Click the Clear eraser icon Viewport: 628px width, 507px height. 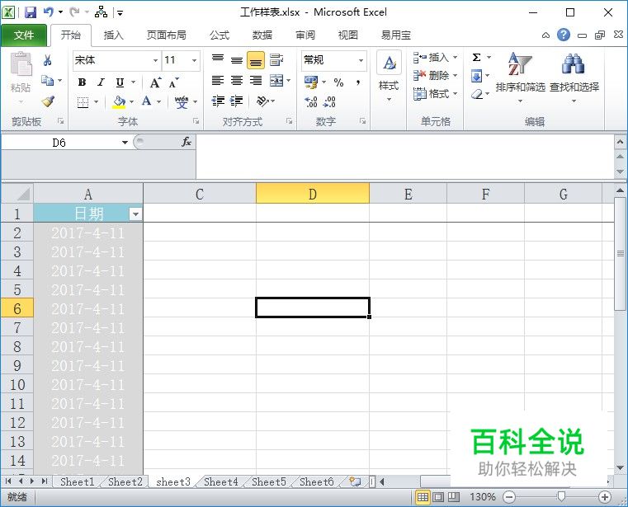[477, 95]
